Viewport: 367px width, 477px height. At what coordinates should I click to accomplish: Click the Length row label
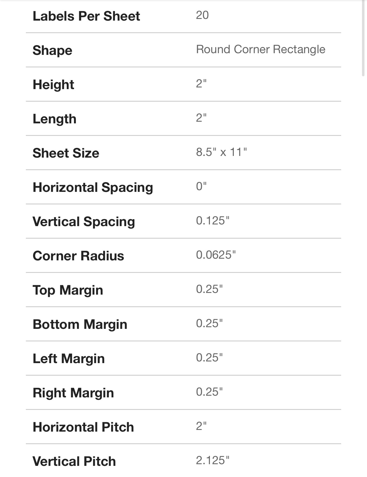pos(54,119)
